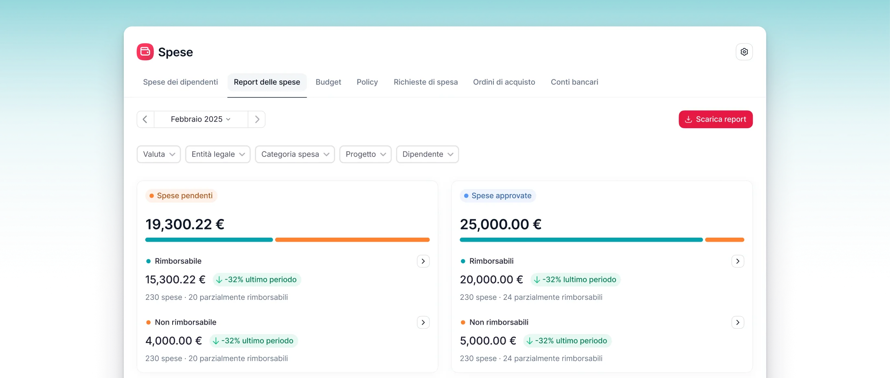Open approved Rimborsabili details arrow

(x=737, y=261)
